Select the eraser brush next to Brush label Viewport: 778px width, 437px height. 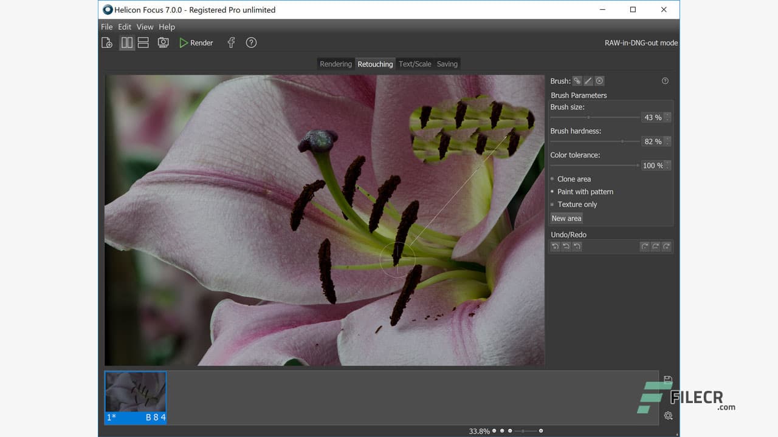pos(588,81)
